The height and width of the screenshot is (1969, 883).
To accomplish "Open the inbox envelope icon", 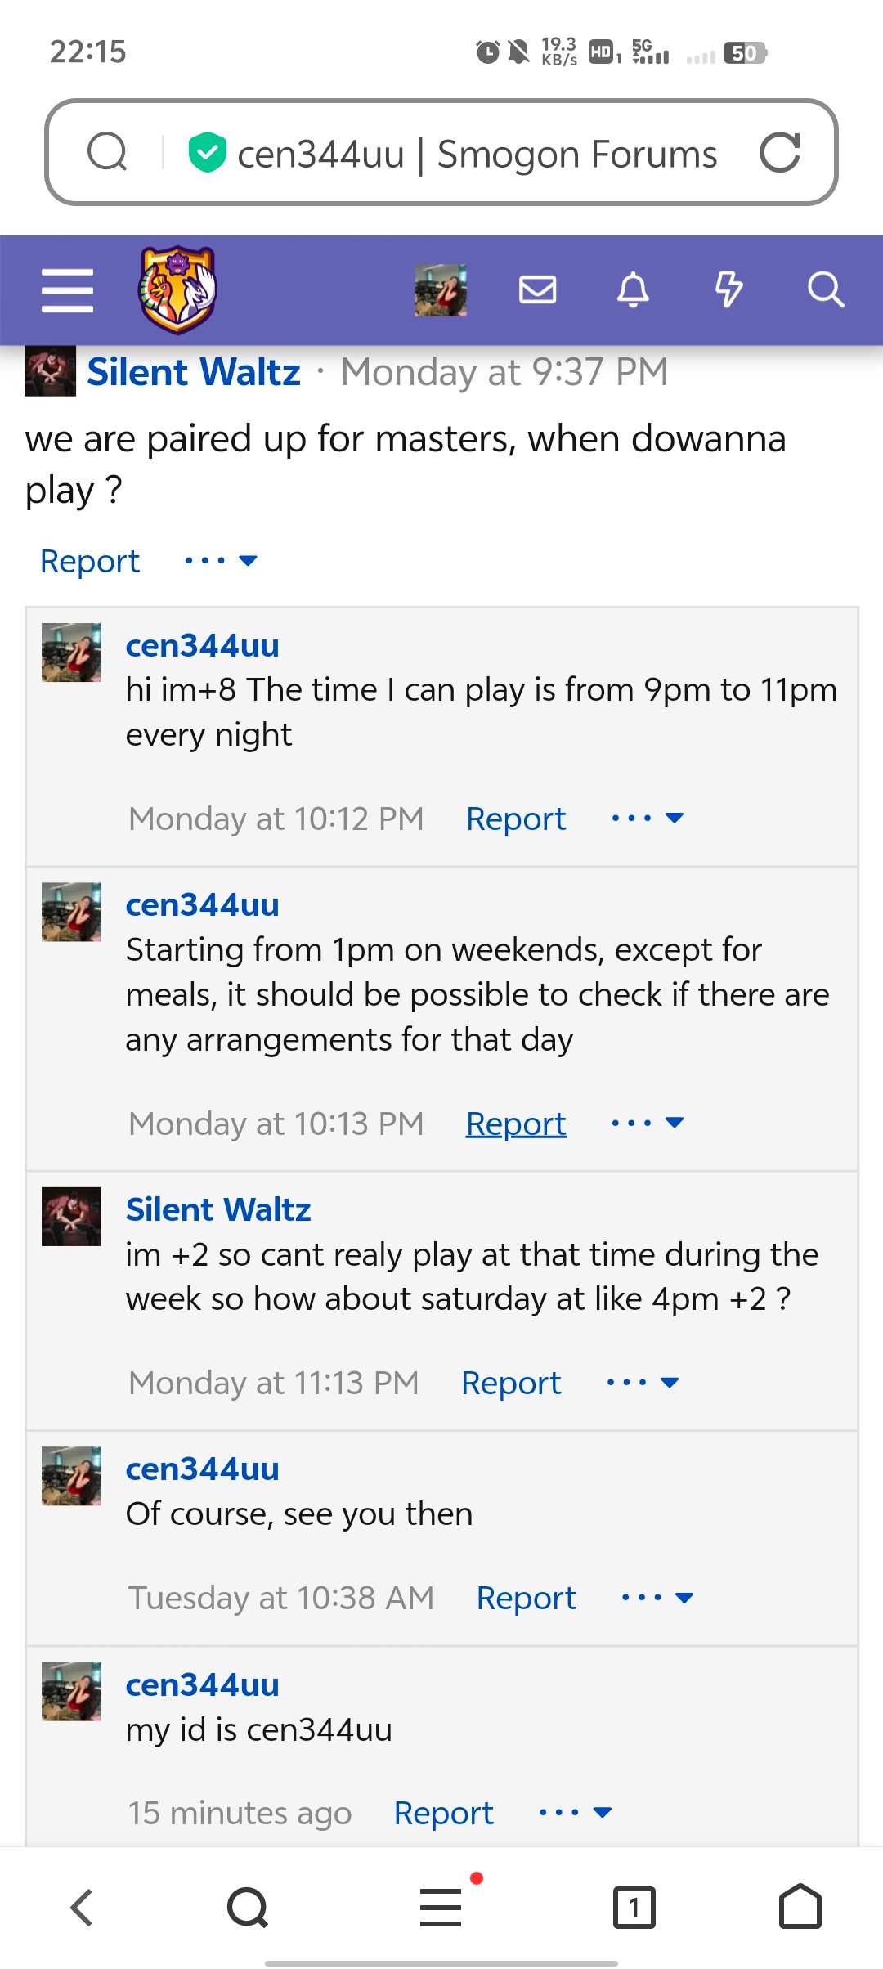I will [x=538, y=289].
